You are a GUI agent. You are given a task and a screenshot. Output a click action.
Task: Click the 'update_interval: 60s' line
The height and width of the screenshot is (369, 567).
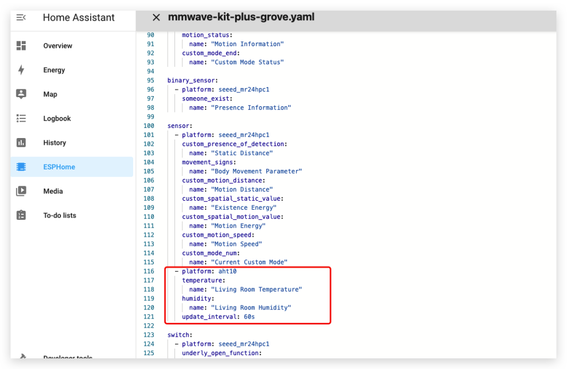click(218, 316)
